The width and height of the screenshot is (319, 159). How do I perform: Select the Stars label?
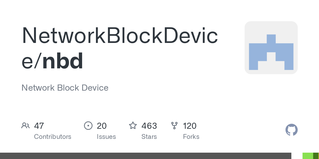point(149,137)
